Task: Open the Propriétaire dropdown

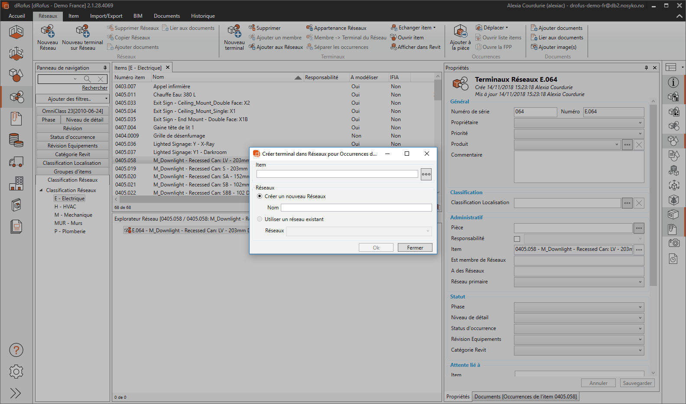Action: pos(579,123)
